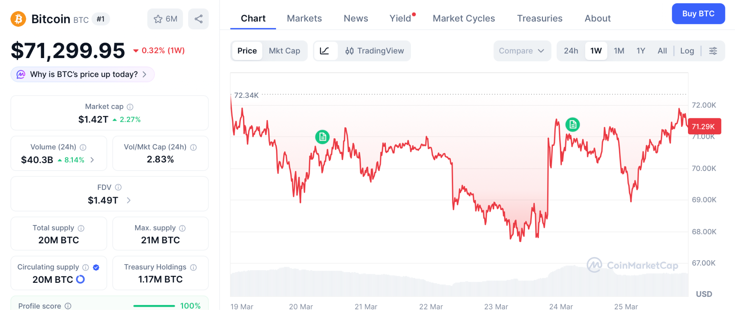This screenshot has width=735, height=310.
Task: Open the Compare dropdown
Action: 522,51
